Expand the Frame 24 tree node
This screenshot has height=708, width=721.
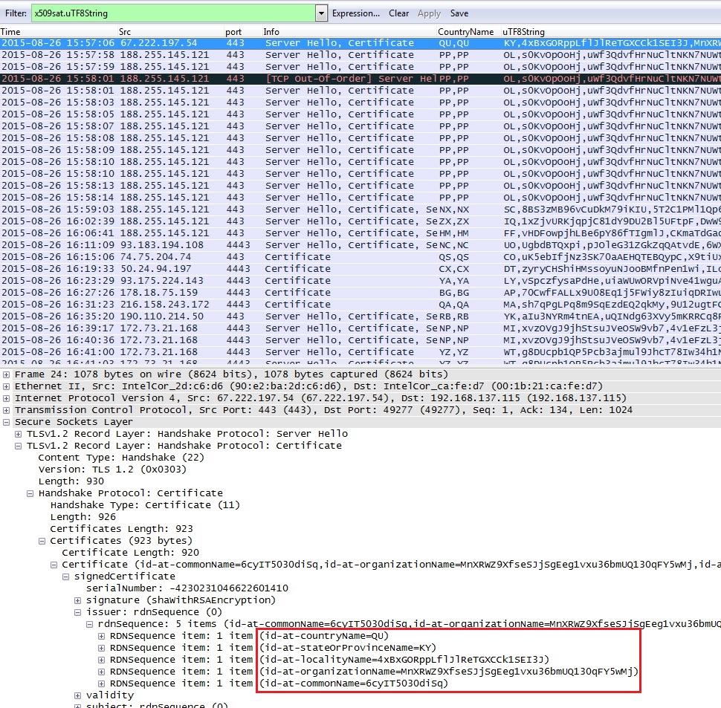tap(7, 374)
